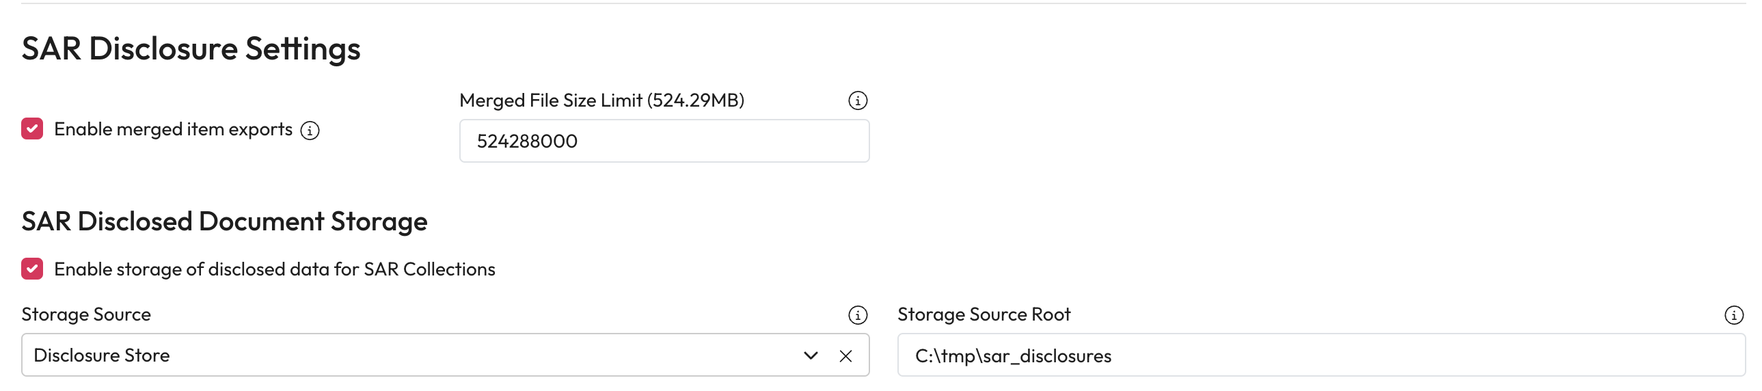Click the Merged File Size Limit info icon
1762x391 pixels.
coord(858,101)
